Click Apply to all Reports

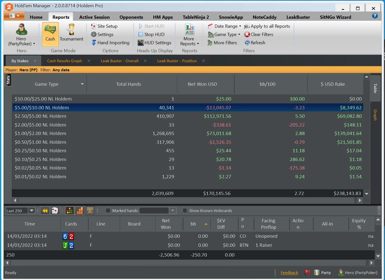tap(267, 26)
